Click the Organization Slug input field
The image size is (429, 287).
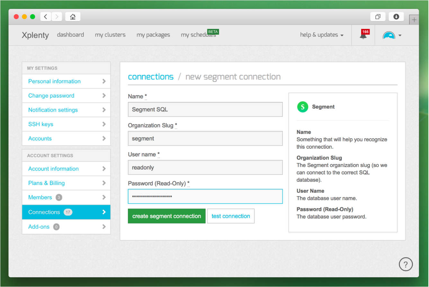205,139
